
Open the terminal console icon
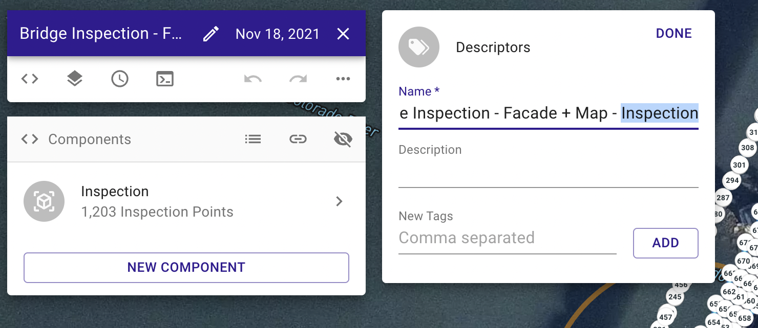coord(165,79)
